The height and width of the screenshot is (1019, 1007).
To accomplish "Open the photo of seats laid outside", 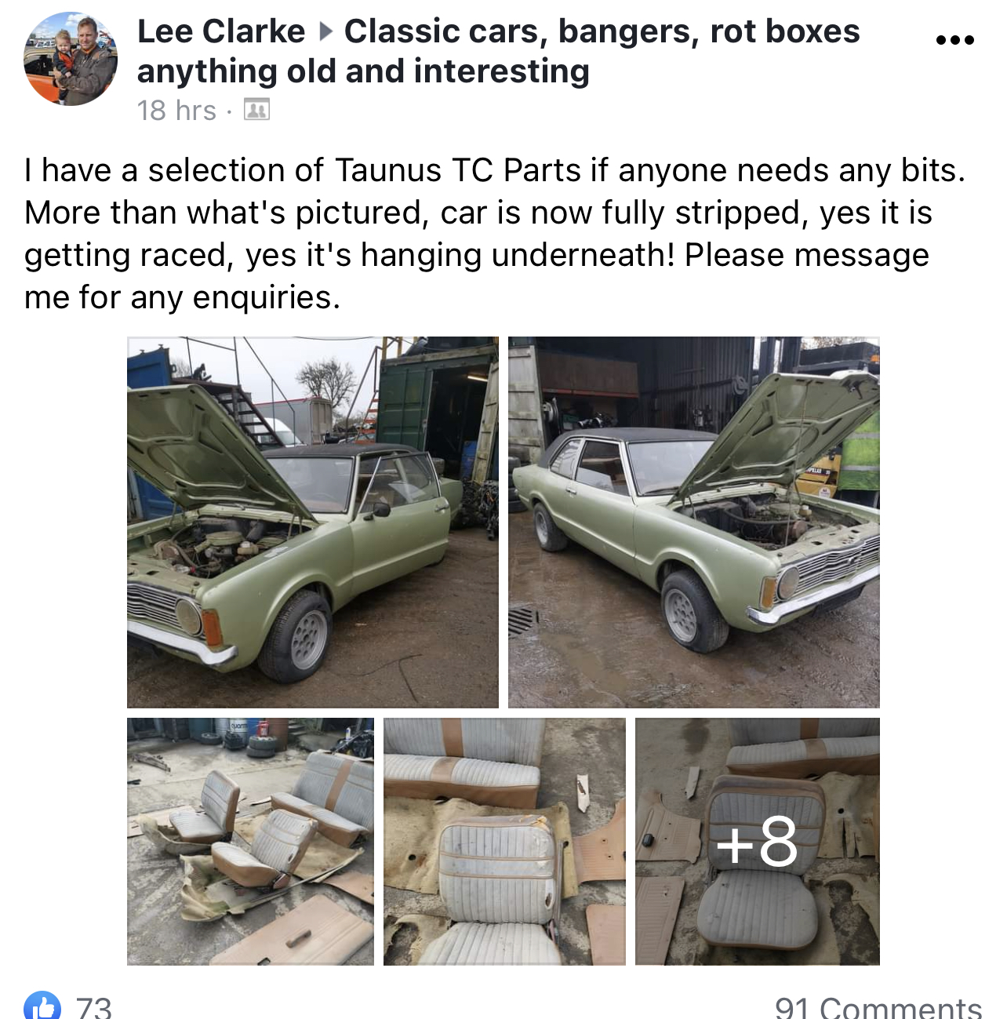I will pos(250,842).
